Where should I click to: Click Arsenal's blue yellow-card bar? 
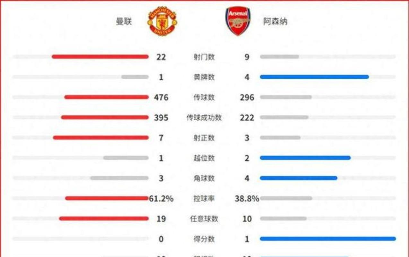pos(314,77)
